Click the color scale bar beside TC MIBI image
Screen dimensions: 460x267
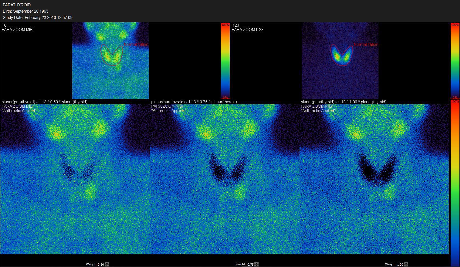pyautogui.click(x=225, y=60)
